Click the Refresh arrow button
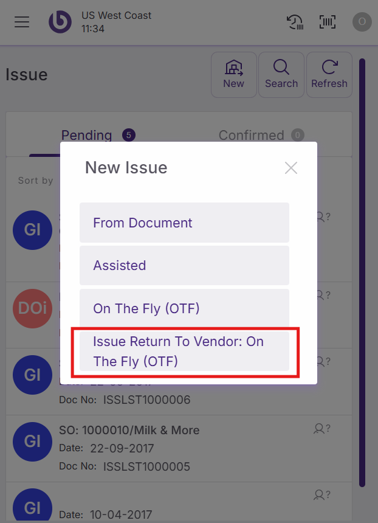The height and width of the screenshot is (523, 378). coord(329,75)
